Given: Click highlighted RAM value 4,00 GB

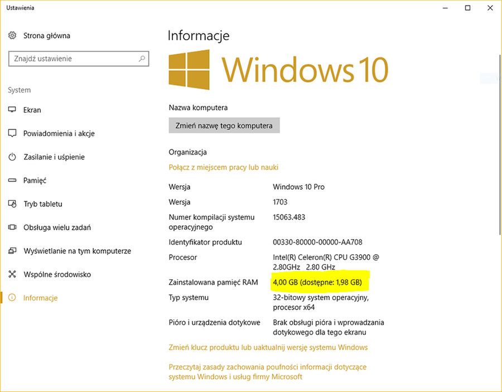Looking at the screenshot, I should [317, 282].
